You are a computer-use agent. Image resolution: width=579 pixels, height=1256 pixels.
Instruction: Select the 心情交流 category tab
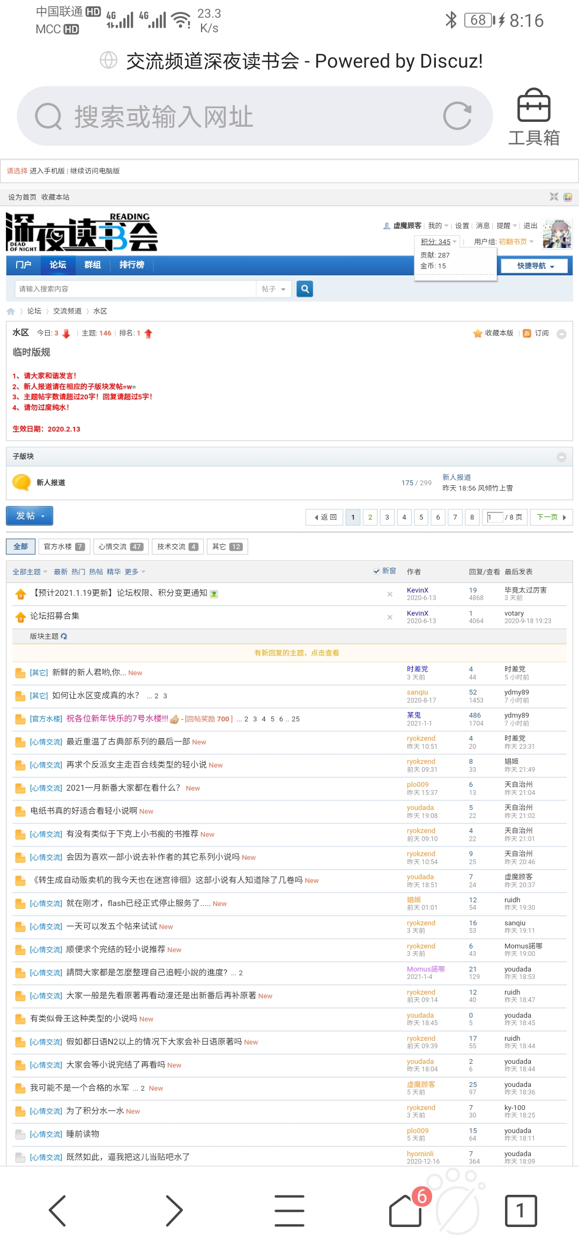point(120,546)
